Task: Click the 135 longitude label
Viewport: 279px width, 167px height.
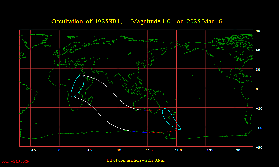Action: point(149,150)
